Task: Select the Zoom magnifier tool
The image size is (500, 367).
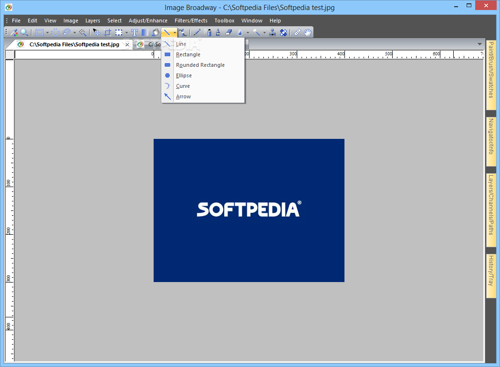Action: coord(24,32)
